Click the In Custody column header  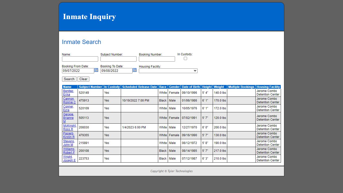(112, 87)
